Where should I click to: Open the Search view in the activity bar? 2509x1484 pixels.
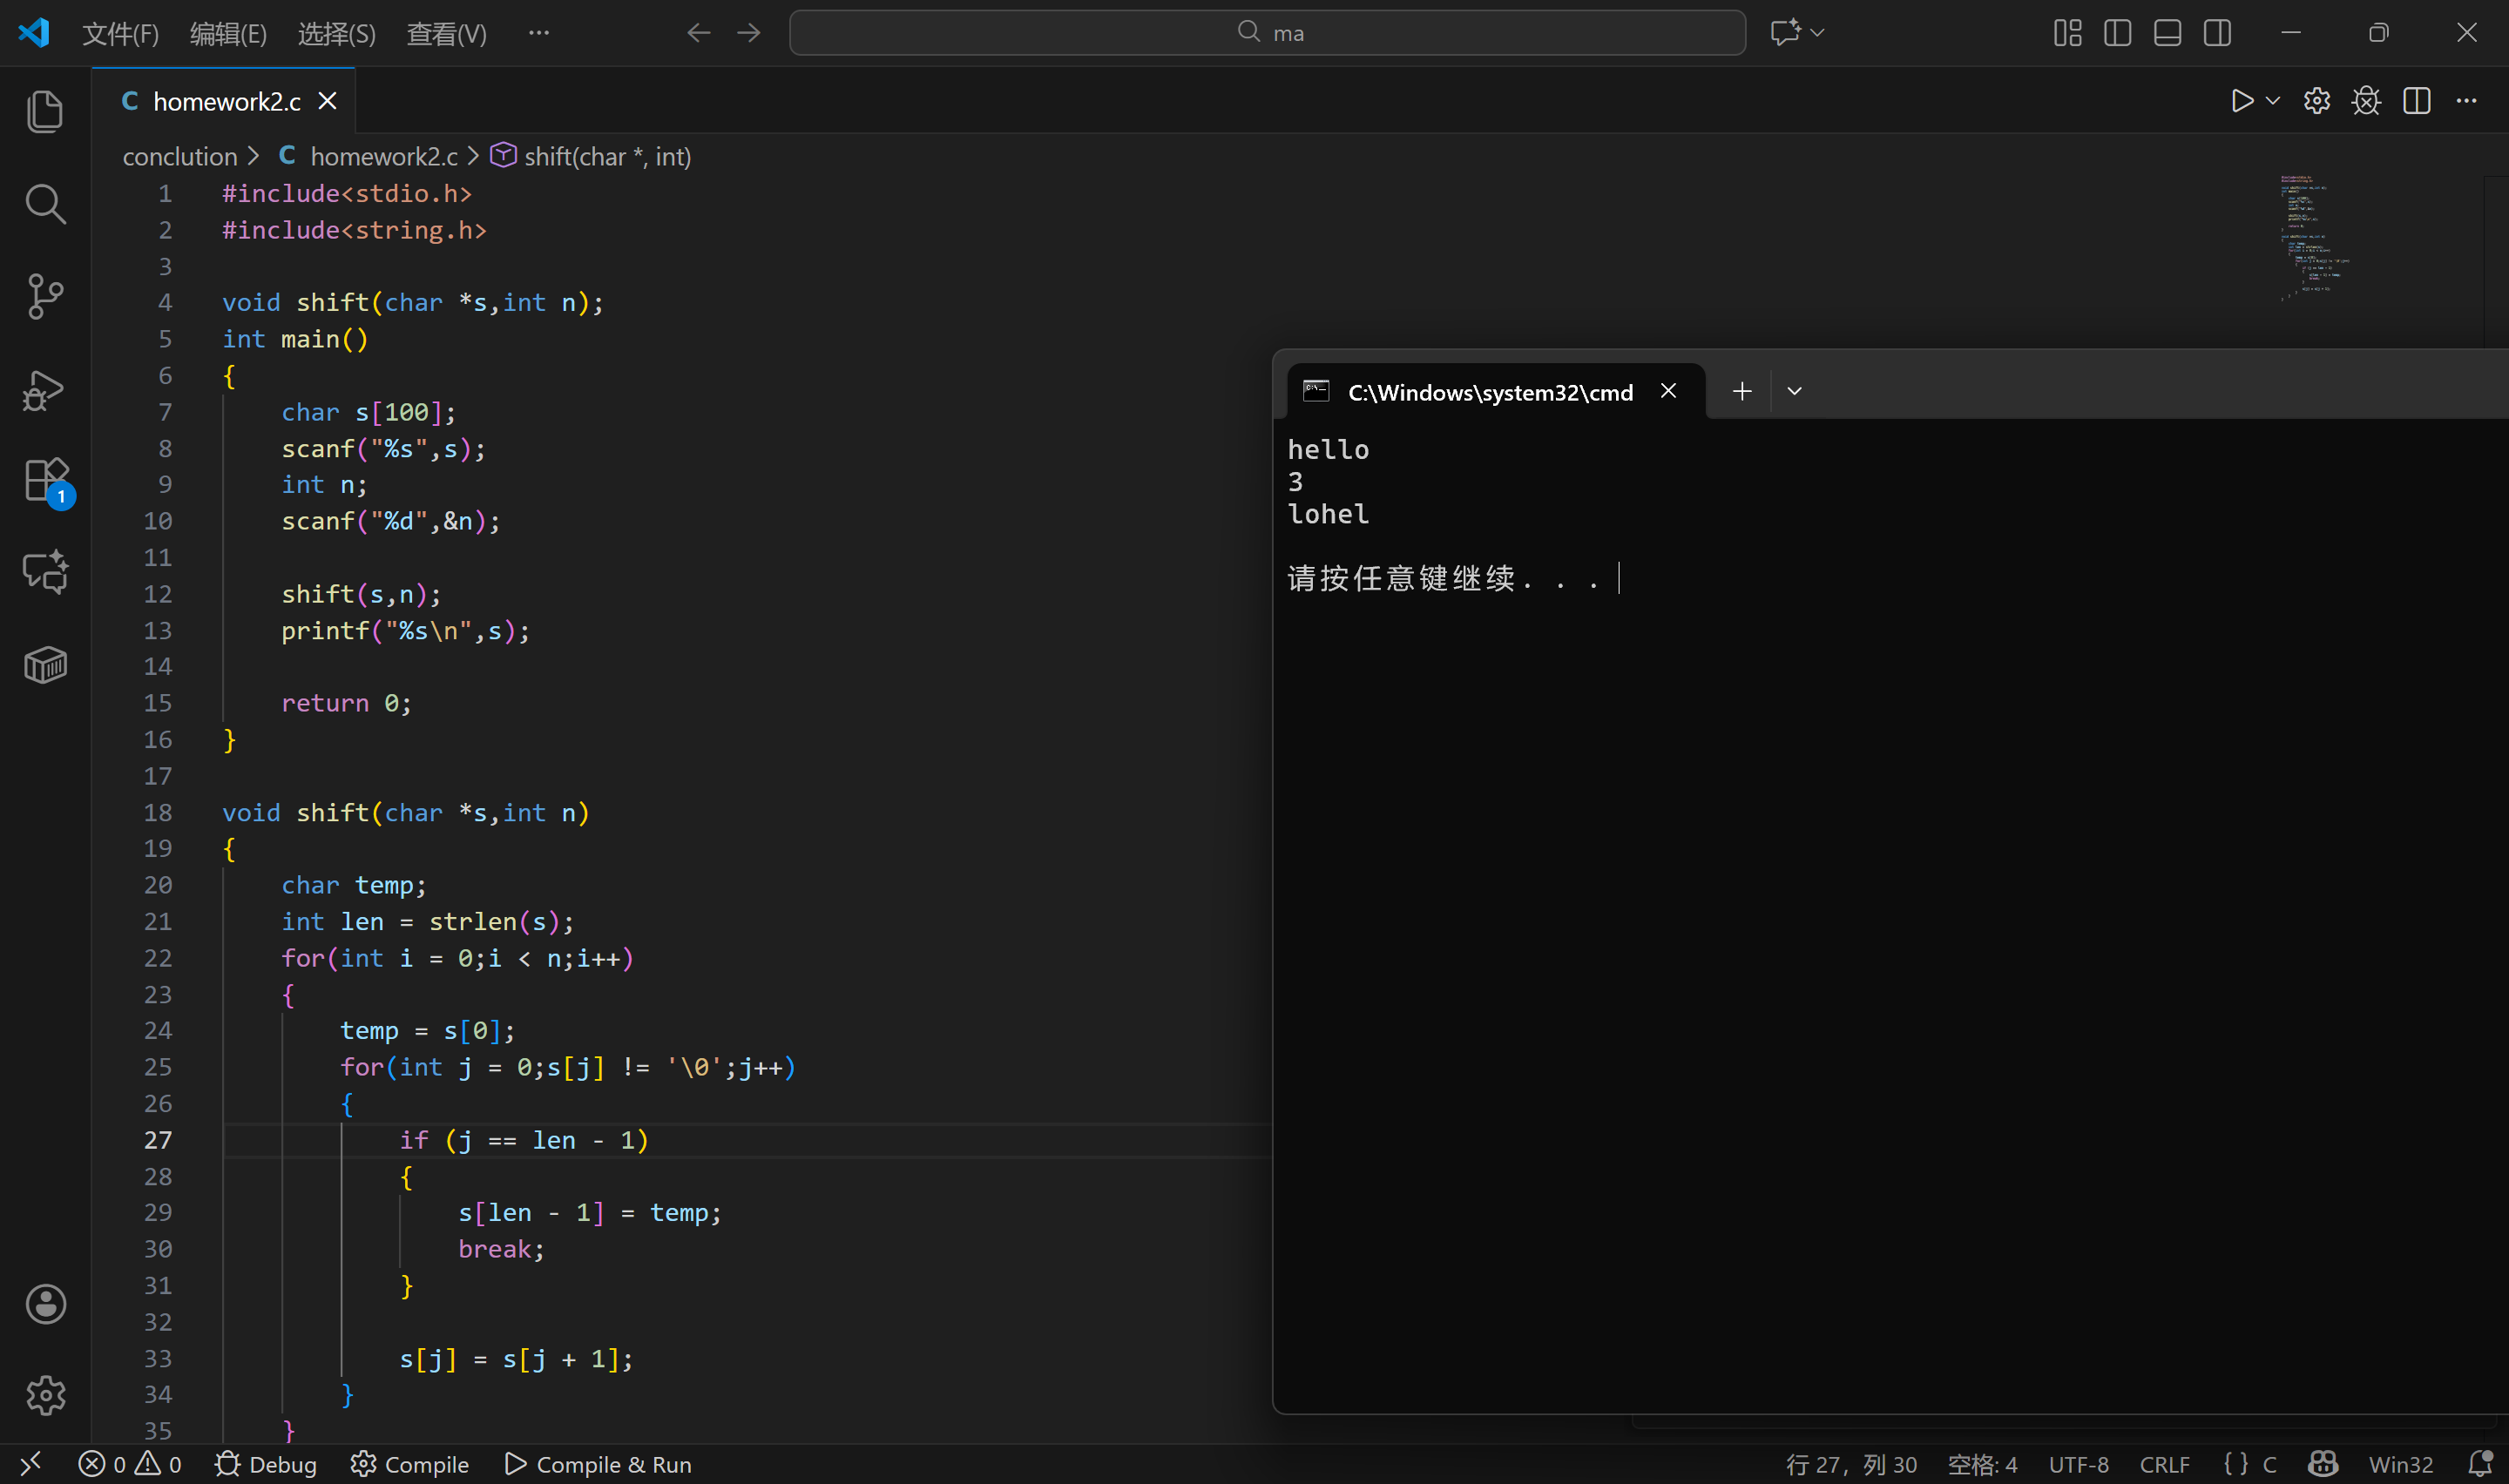(x=45, y=204)
